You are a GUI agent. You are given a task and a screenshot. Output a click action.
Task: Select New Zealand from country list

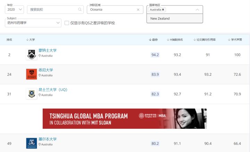[175, 18]
